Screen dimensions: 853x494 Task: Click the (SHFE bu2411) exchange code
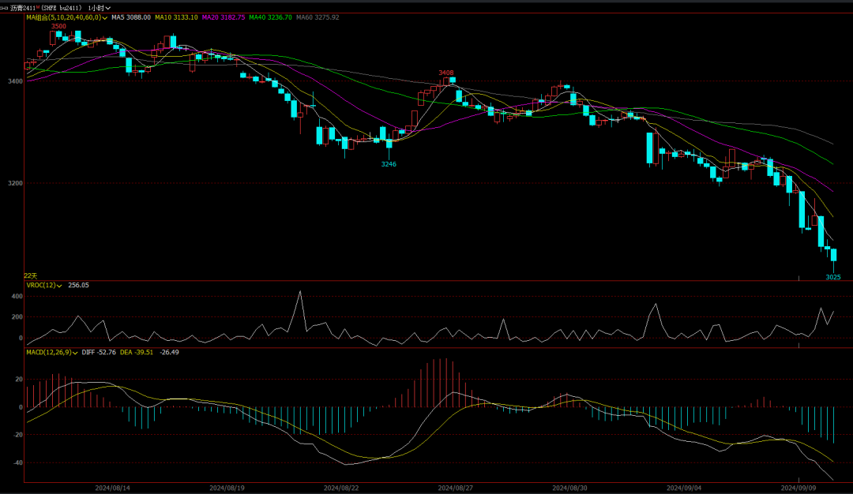[62, 8]
